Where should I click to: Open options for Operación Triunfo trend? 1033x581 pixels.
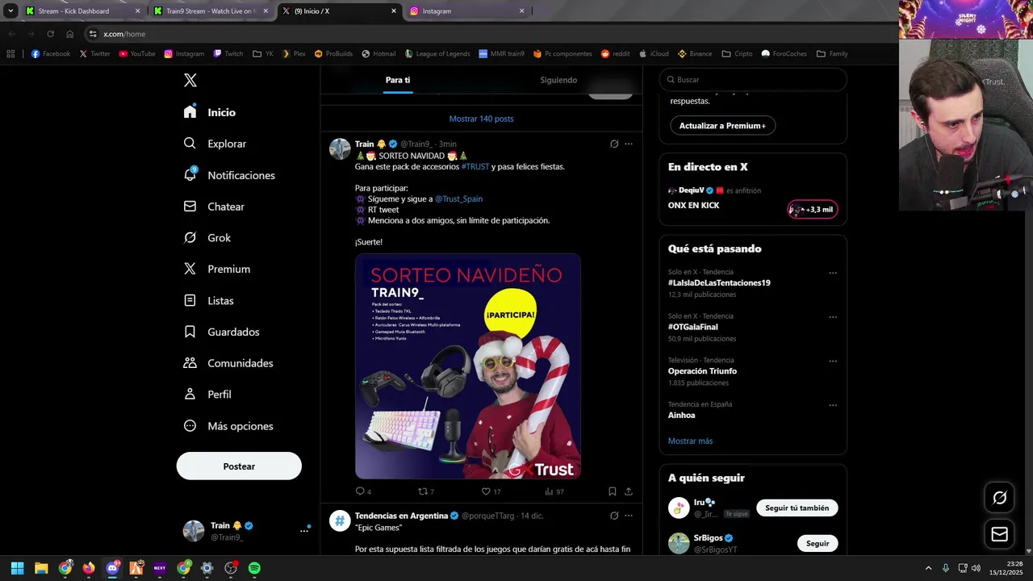pyautogui.click(x=833, y=361)
